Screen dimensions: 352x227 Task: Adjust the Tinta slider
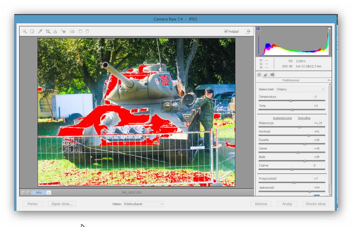click(x=292, y=110)
